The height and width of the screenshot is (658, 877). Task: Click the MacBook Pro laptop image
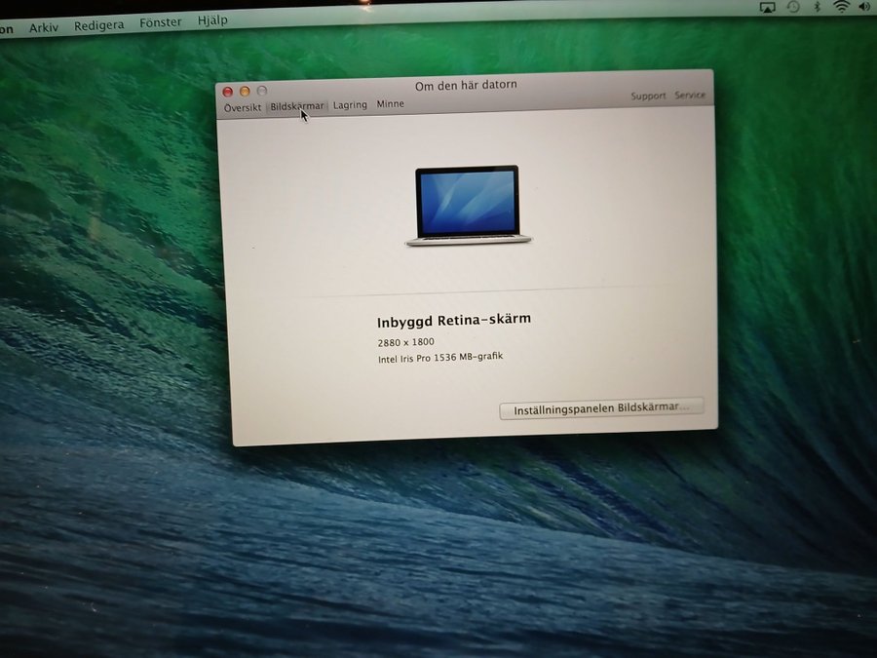coord(468,206)
